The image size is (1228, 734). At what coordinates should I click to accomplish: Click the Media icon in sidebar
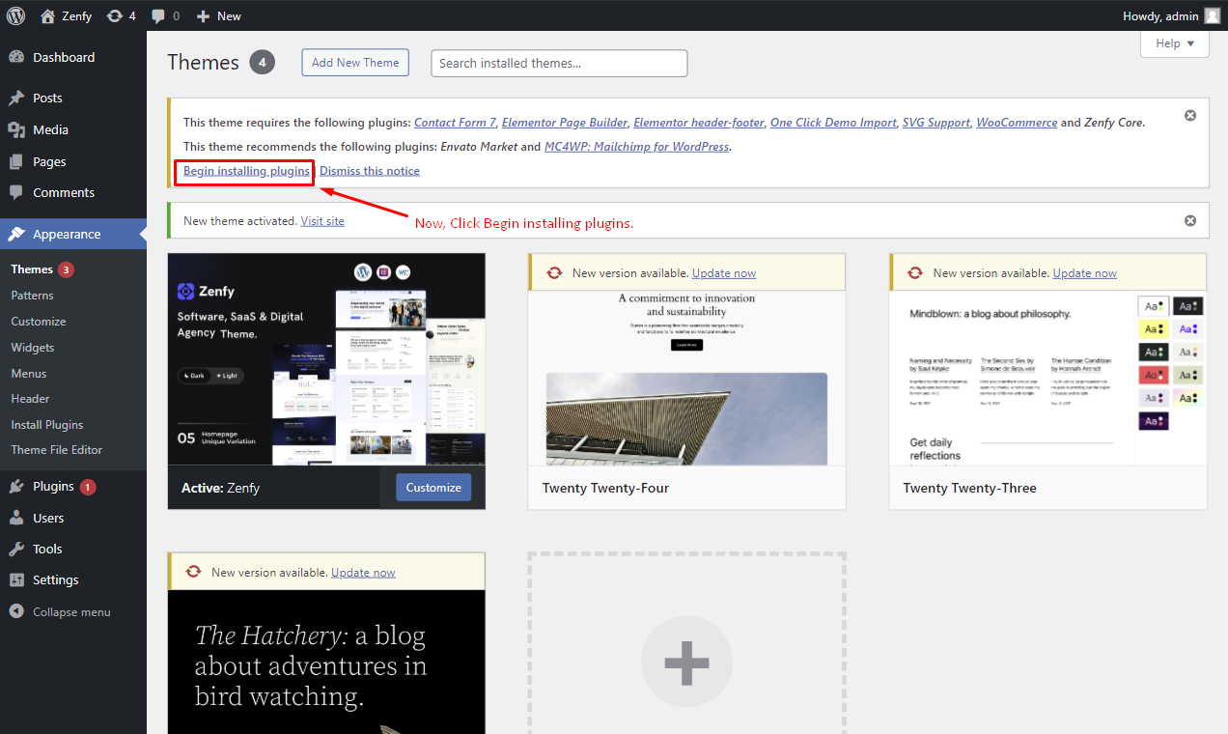click(16, 129)
